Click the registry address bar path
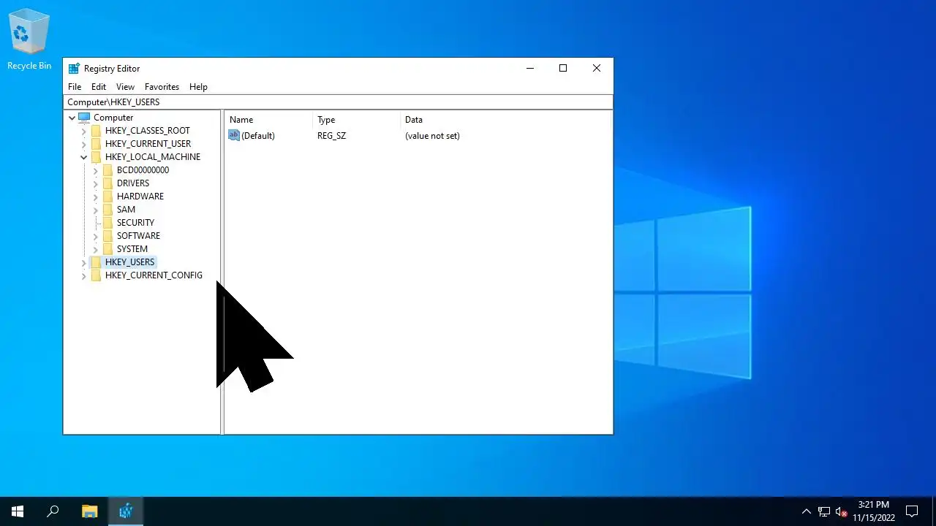The width and height of the screenshot is (936, 526). tap(338, 102)
